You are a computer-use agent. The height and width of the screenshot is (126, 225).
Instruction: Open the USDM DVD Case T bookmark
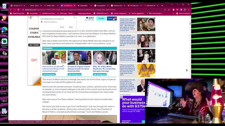coord(101,13)
